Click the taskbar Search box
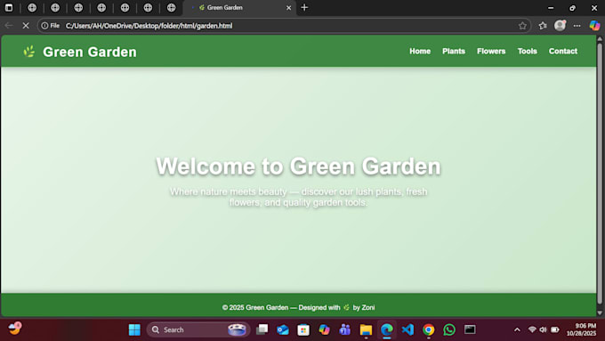 [198, 329]
